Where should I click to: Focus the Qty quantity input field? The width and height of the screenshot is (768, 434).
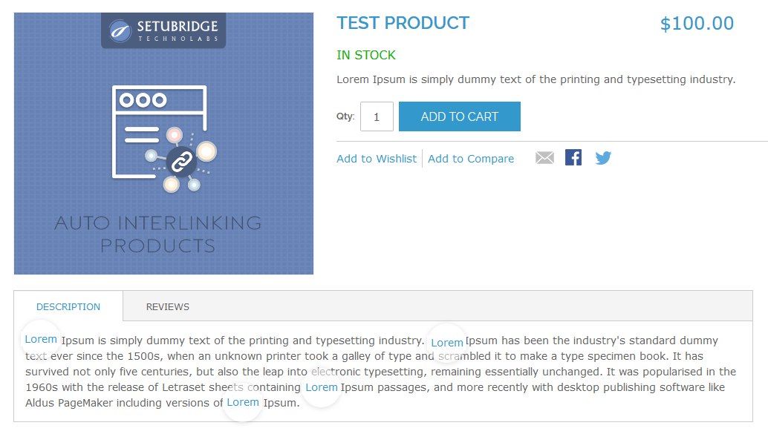[377, 116]
